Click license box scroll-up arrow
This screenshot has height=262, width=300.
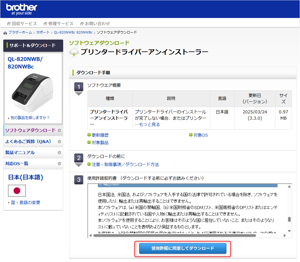(x=289, y=187)
